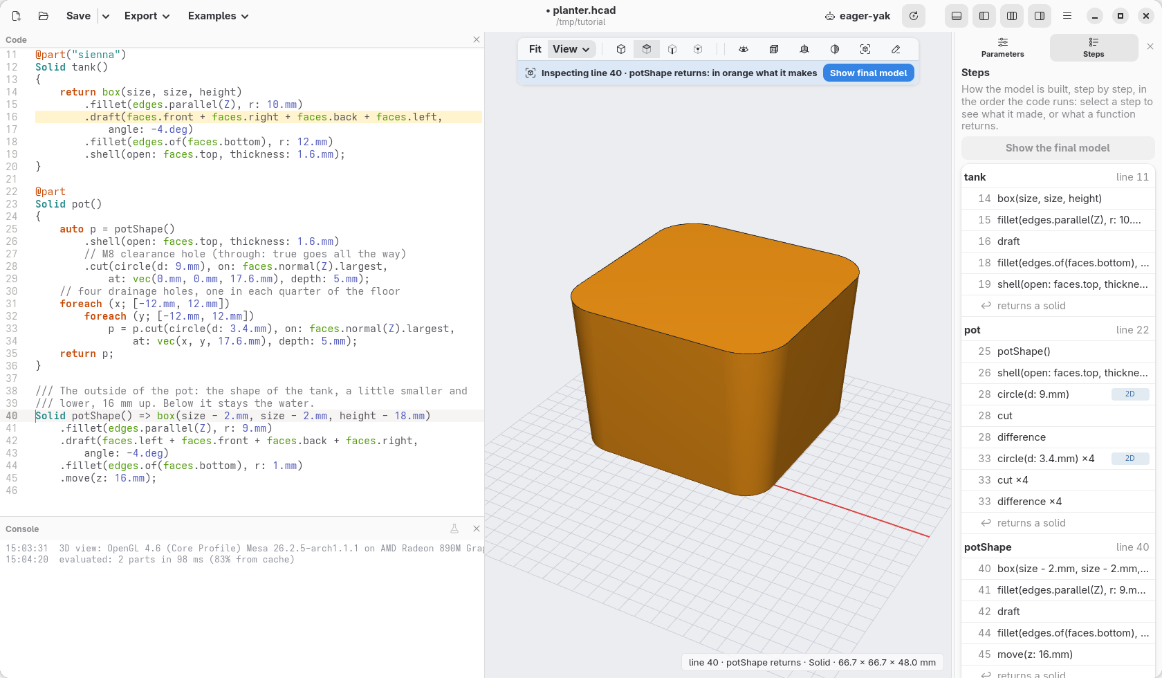The width and height of the screenshot is (1162, 678).
Task: Click the pencil edit icon in viewport toolbar
Action: [896, 49]
